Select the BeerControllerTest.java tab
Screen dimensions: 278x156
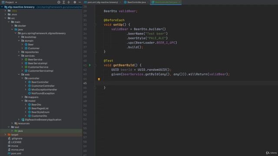tap(166, 2)
